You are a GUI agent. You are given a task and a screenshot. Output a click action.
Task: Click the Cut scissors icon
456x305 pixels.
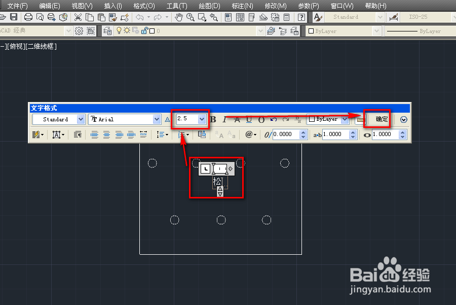click(78, 17)
